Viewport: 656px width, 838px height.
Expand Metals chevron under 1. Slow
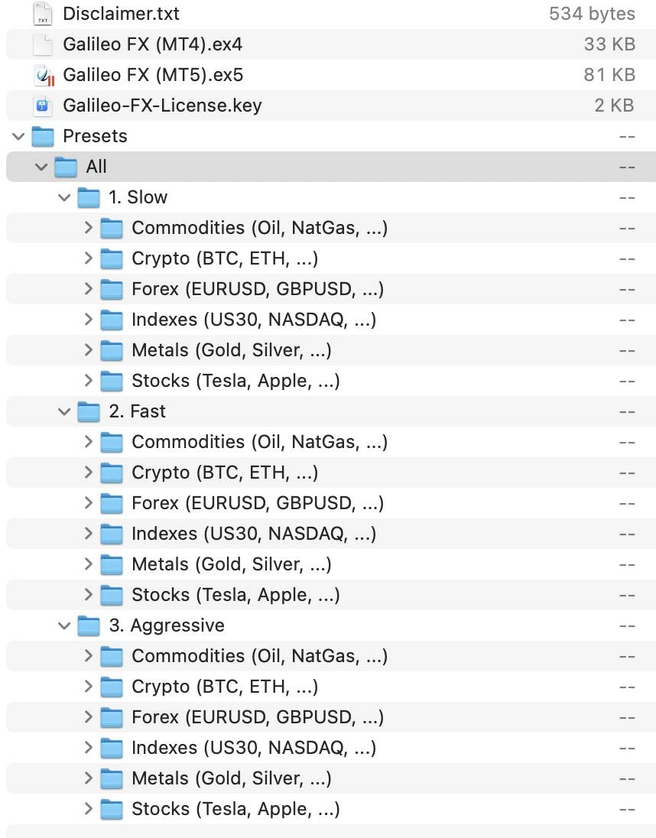[89, 350]
